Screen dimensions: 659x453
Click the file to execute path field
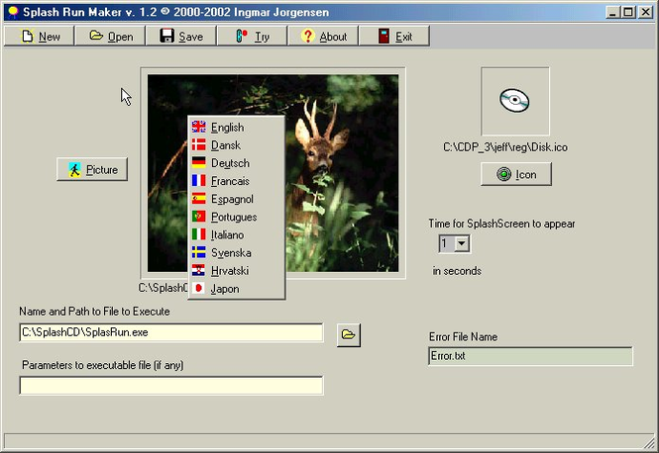171,332
